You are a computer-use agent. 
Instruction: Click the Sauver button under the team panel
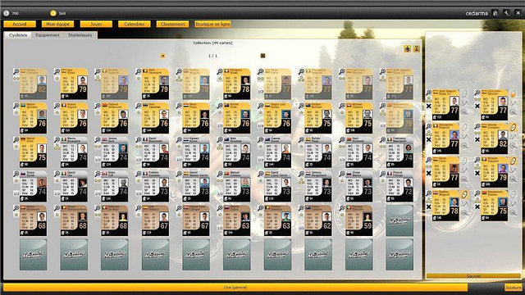[473, 276]
